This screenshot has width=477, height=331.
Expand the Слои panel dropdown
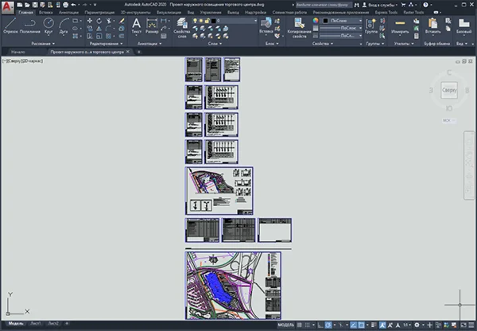(215, 44)
